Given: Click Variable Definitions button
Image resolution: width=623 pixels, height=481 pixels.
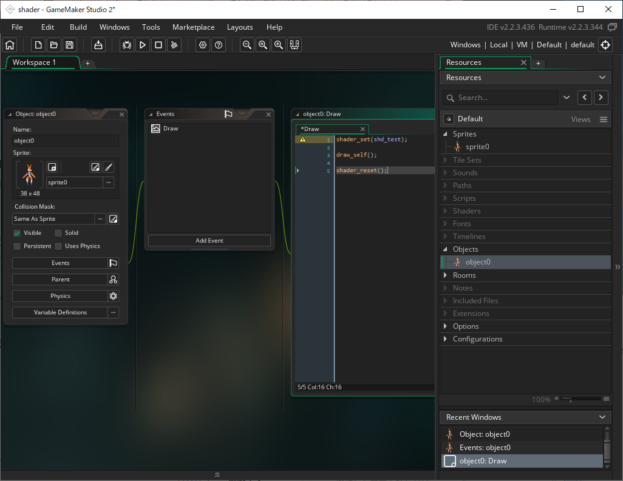Looking at the screenshot, I should [60, 312].
